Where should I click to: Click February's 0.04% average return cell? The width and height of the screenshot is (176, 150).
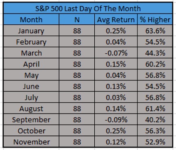click(x=116, y=41)
